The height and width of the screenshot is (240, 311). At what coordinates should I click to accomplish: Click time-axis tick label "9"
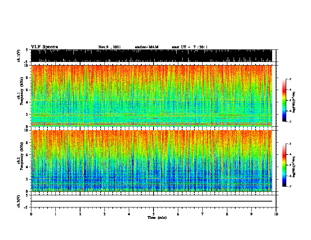coord(251,214)
